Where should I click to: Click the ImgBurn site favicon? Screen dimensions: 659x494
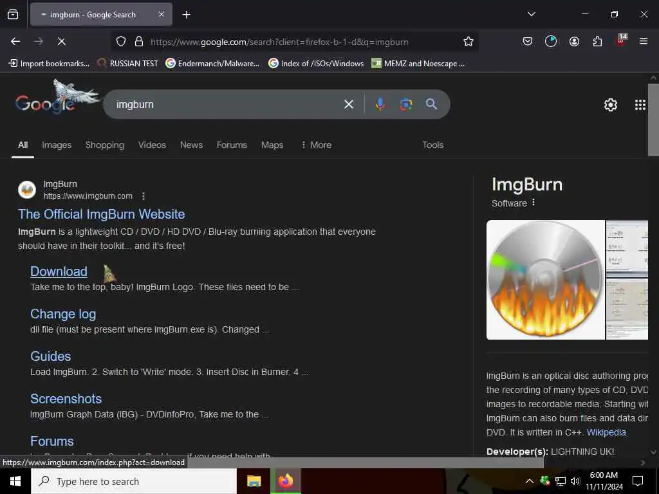[x=27, y=190]
